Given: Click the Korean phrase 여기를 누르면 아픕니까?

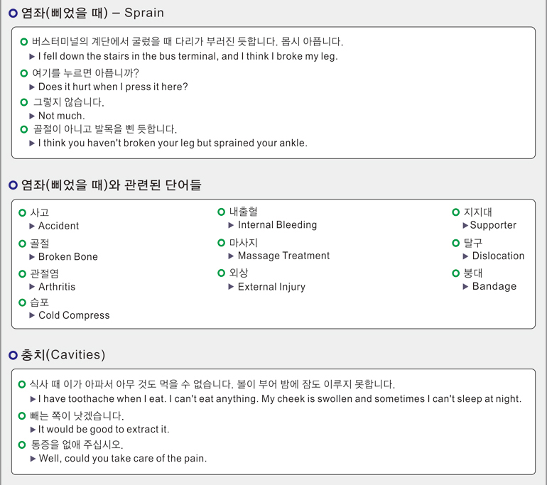Looking at the screenshot, I should (x=85, y=73).
